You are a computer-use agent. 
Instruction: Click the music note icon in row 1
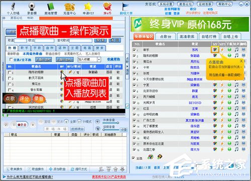point(236,49)
